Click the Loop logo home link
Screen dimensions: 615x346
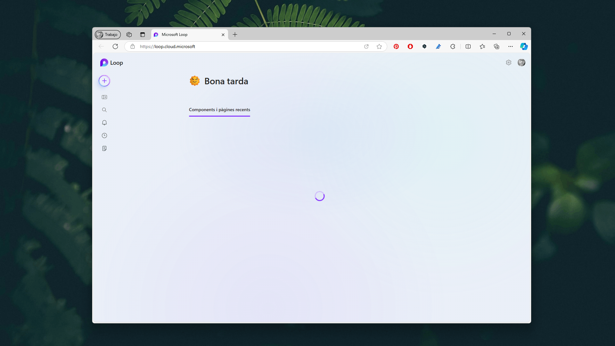(x=111, y=63)
